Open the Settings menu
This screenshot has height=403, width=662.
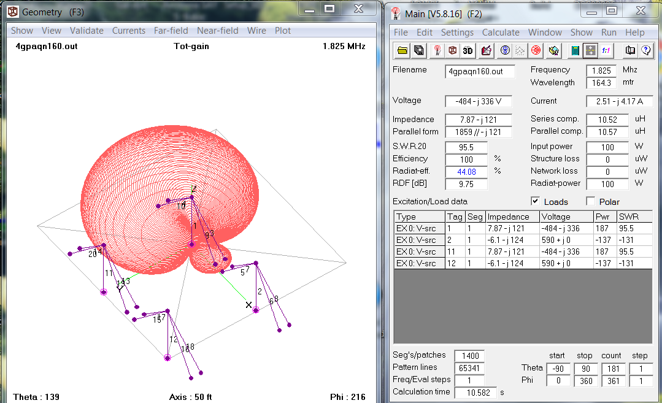(x=457, y=33)
